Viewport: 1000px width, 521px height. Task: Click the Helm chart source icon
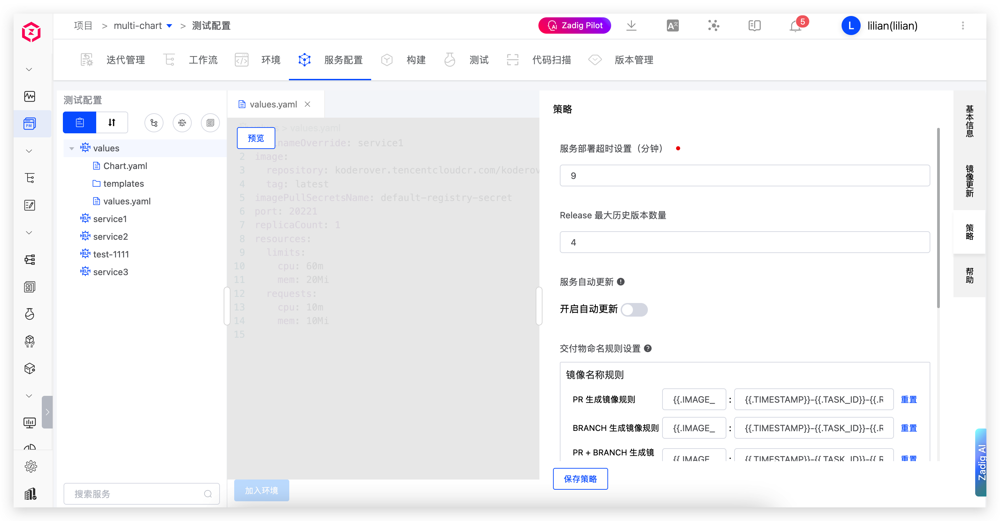pyautogui.click(x=182, y=122)
